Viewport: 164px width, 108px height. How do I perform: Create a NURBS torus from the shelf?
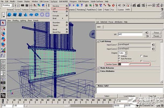[37, 14]
